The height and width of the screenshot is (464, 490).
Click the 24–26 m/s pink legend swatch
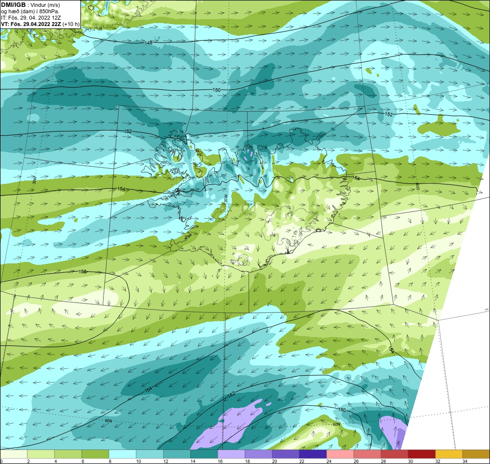[x=340, y=454]
